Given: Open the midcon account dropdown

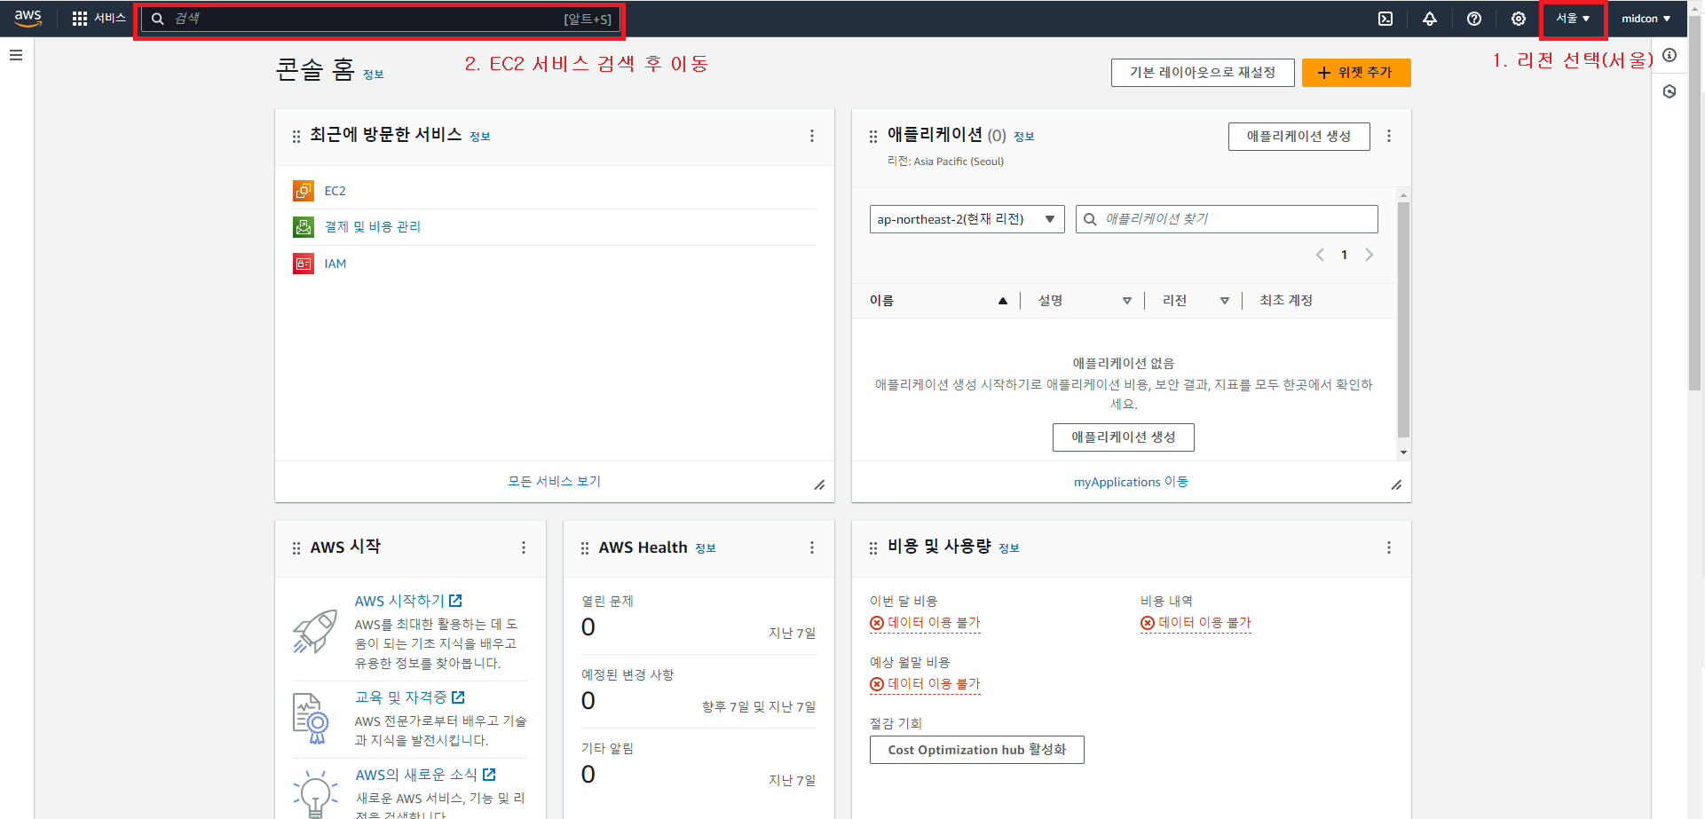Looking at the screenshot, I should [x=1646, y=19].
